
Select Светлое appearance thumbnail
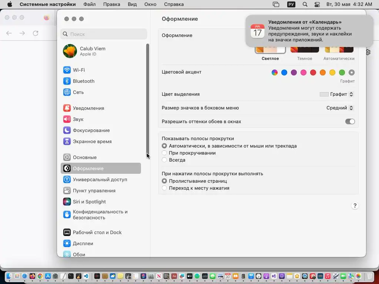point(270,50)
